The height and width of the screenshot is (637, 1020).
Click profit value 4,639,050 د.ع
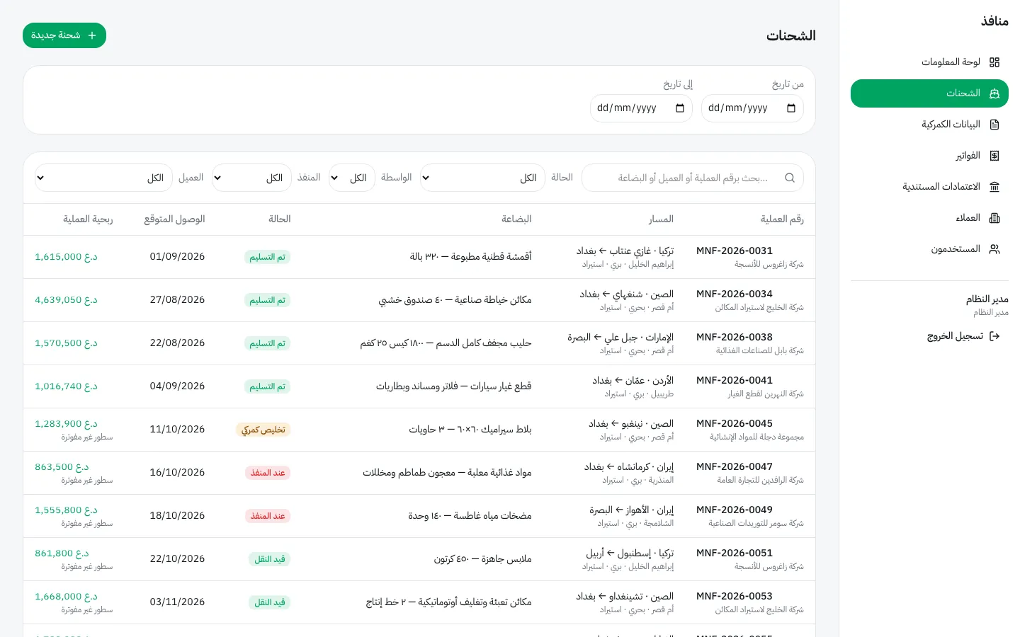(66, 300)
